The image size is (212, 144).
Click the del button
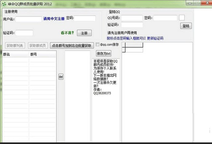coord(61,77)
